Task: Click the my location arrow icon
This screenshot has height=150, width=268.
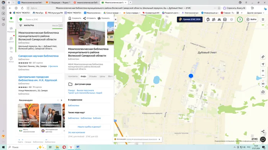Action: [263, 64]
